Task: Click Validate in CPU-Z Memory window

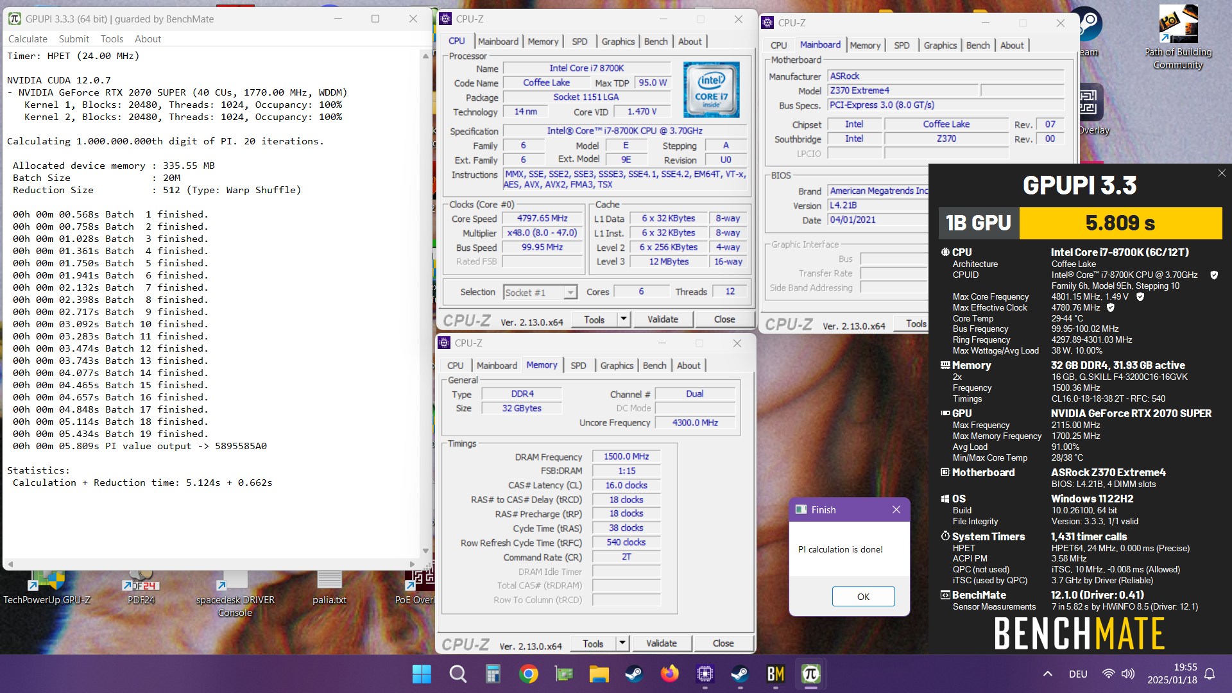Action: (x=662, y=644)
